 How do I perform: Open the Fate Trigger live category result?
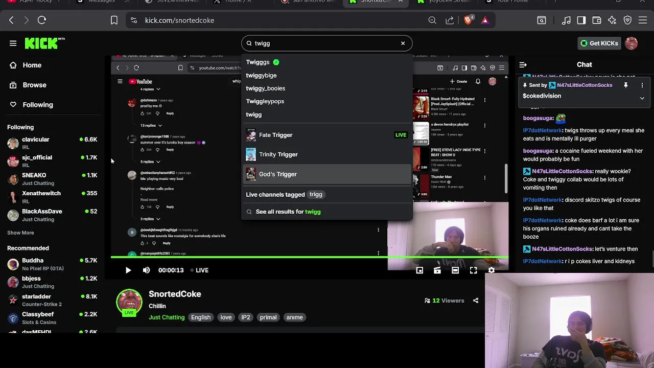pos(327,135)
